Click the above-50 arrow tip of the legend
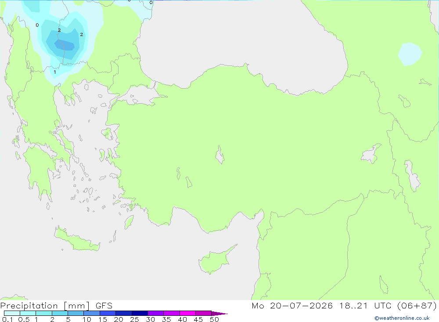This screenshot has height=322, width=439. (x=219, y=313)
